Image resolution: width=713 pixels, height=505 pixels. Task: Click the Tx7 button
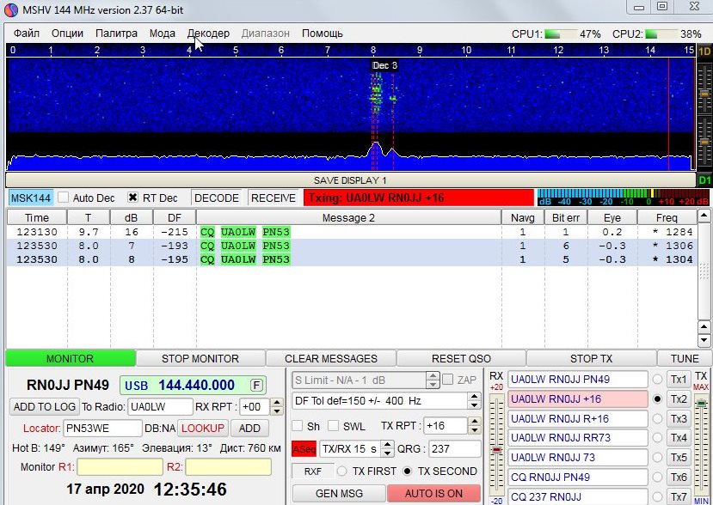[x=679, y=496]
